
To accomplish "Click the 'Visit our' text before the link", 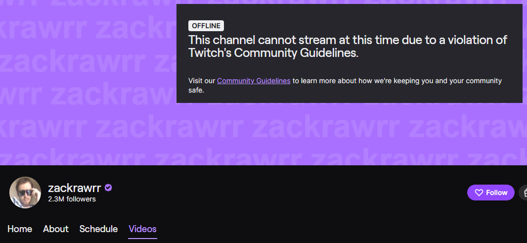I will 202,81.
